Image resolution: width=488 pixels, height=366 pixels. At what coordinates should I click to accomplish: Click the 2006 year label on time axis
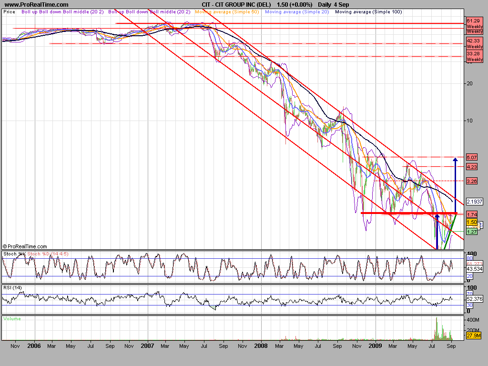(x=34, y=346)
